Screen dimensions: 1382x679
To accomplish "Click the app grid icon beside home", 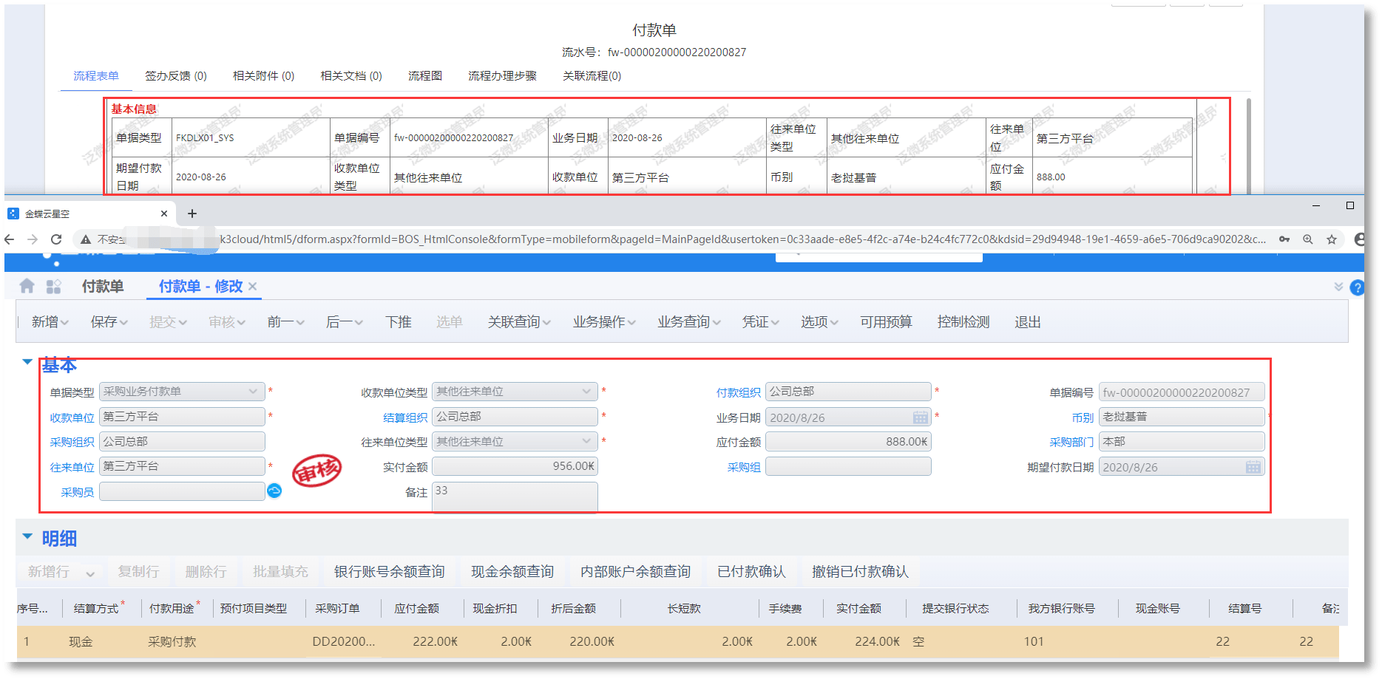I will pos(52,285).
